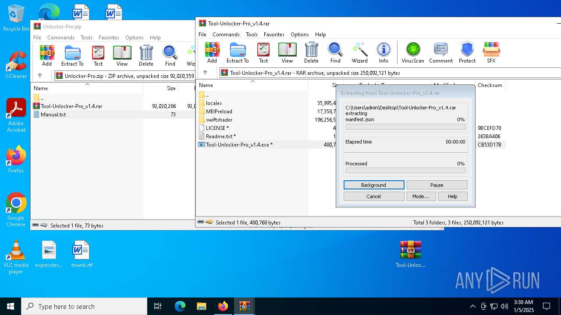Select swiftshader folder in rar list
Image resolution: width=561 pixels, height=315 pixels.
(219, 120)
